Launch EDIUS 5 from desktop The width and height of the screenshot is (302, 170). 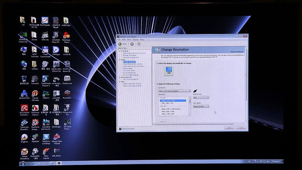click(46, 94)
